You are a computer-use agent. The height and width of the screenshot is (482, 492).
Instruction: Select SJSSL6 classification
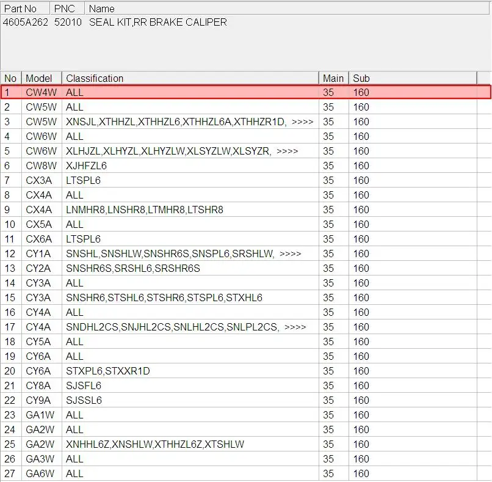[84, 400]
